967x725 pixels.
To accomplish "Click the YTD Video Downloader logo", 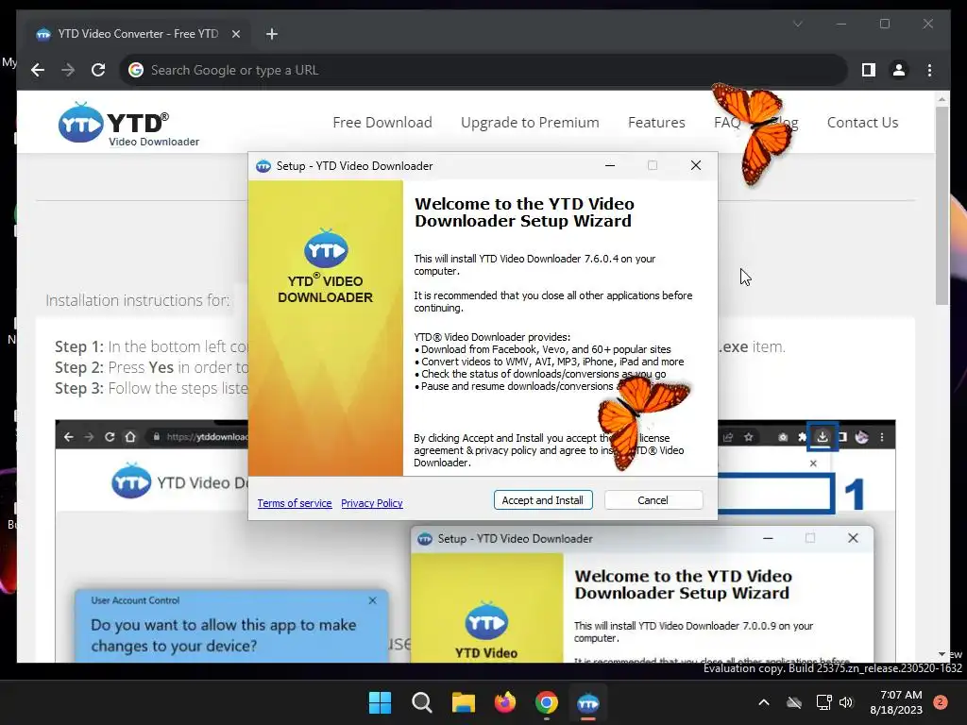I will (128, 124).
